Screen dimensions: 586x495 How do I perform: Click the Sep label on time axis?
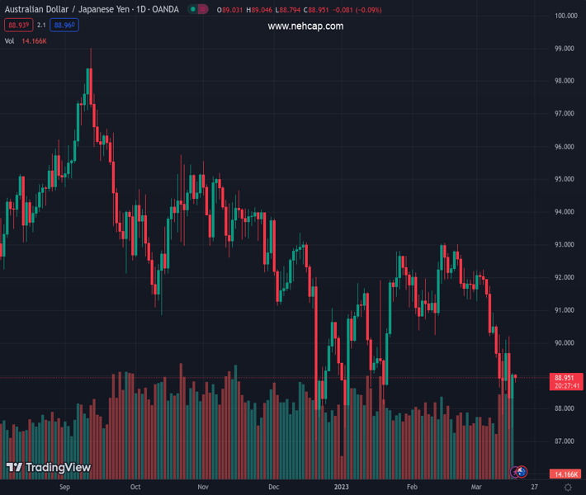[x=64, y=487]
